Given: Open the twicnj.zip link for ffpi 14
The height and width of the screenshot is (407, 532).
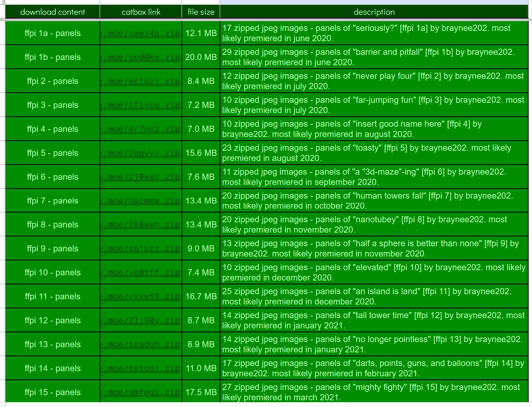Looking at the screenshot, I should (141, 368).
